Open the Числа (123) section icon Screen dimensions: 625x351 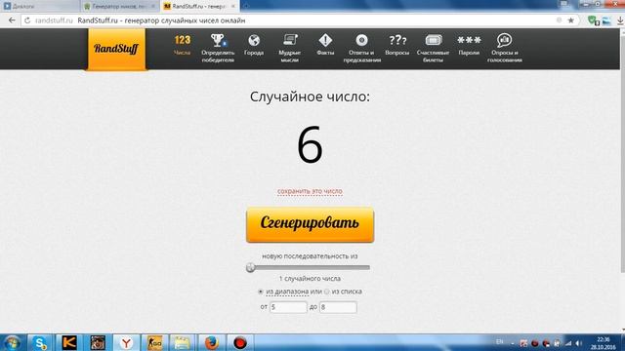click(x=183, y=40)
